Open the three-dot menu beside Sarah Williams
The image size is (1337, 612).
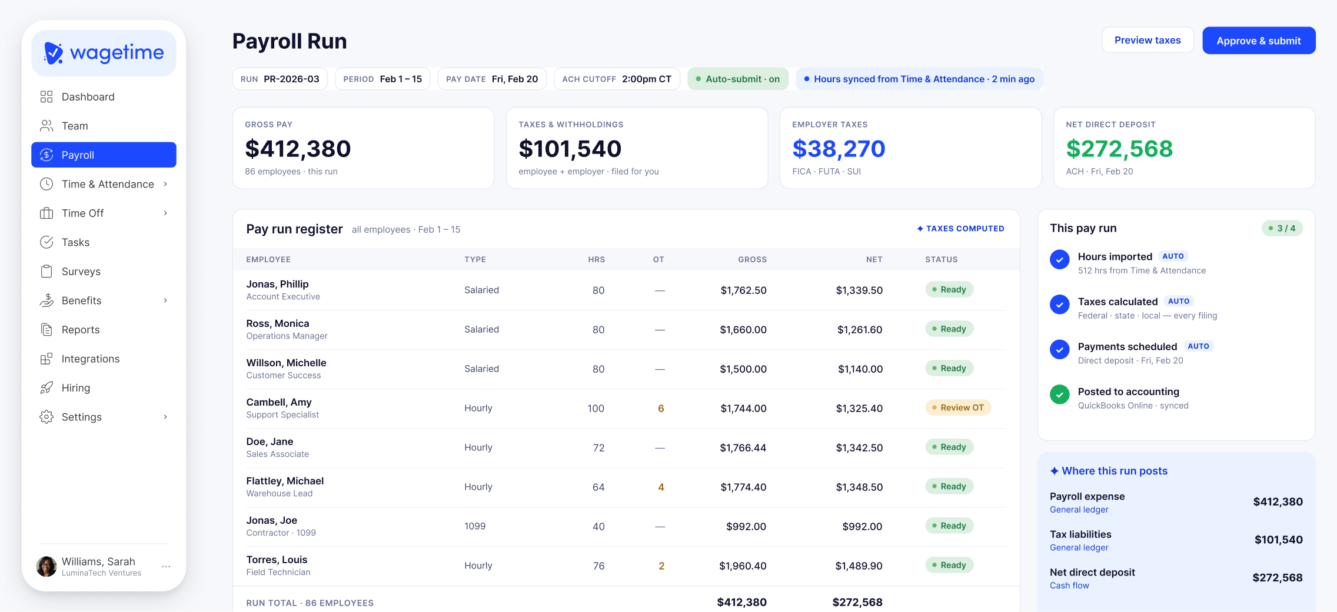coord(166,567)
